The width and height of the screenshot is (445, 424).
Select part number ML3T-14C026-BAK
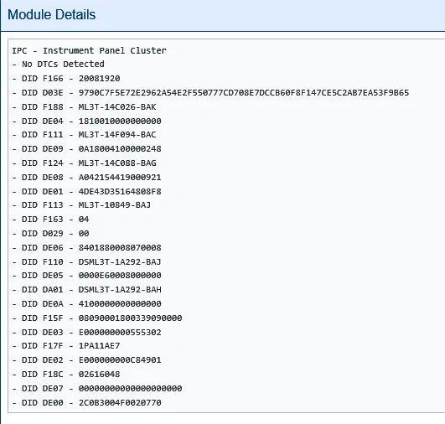[117, 107]
